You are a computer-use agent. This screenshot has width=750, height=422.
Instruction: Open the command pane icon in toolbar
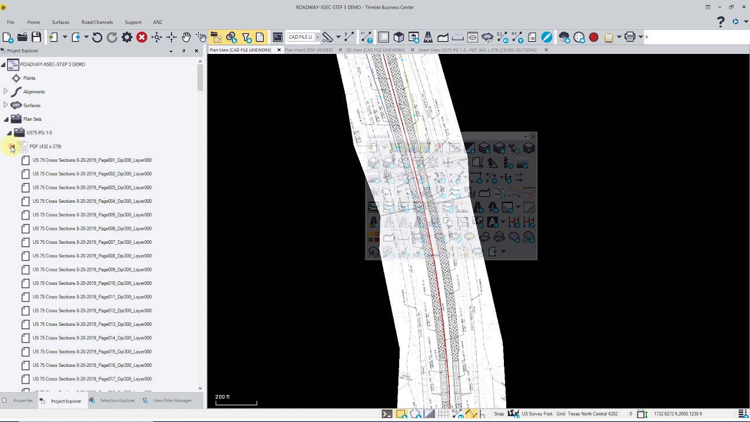(x=278, y=37)
